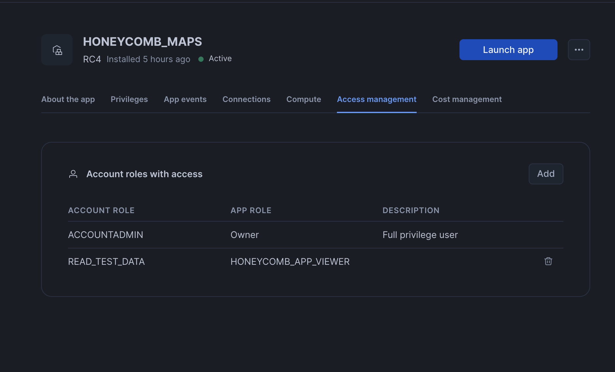Open the Connections tab
Viewport: 615px width, 372px height.
[x=246, y=99]
